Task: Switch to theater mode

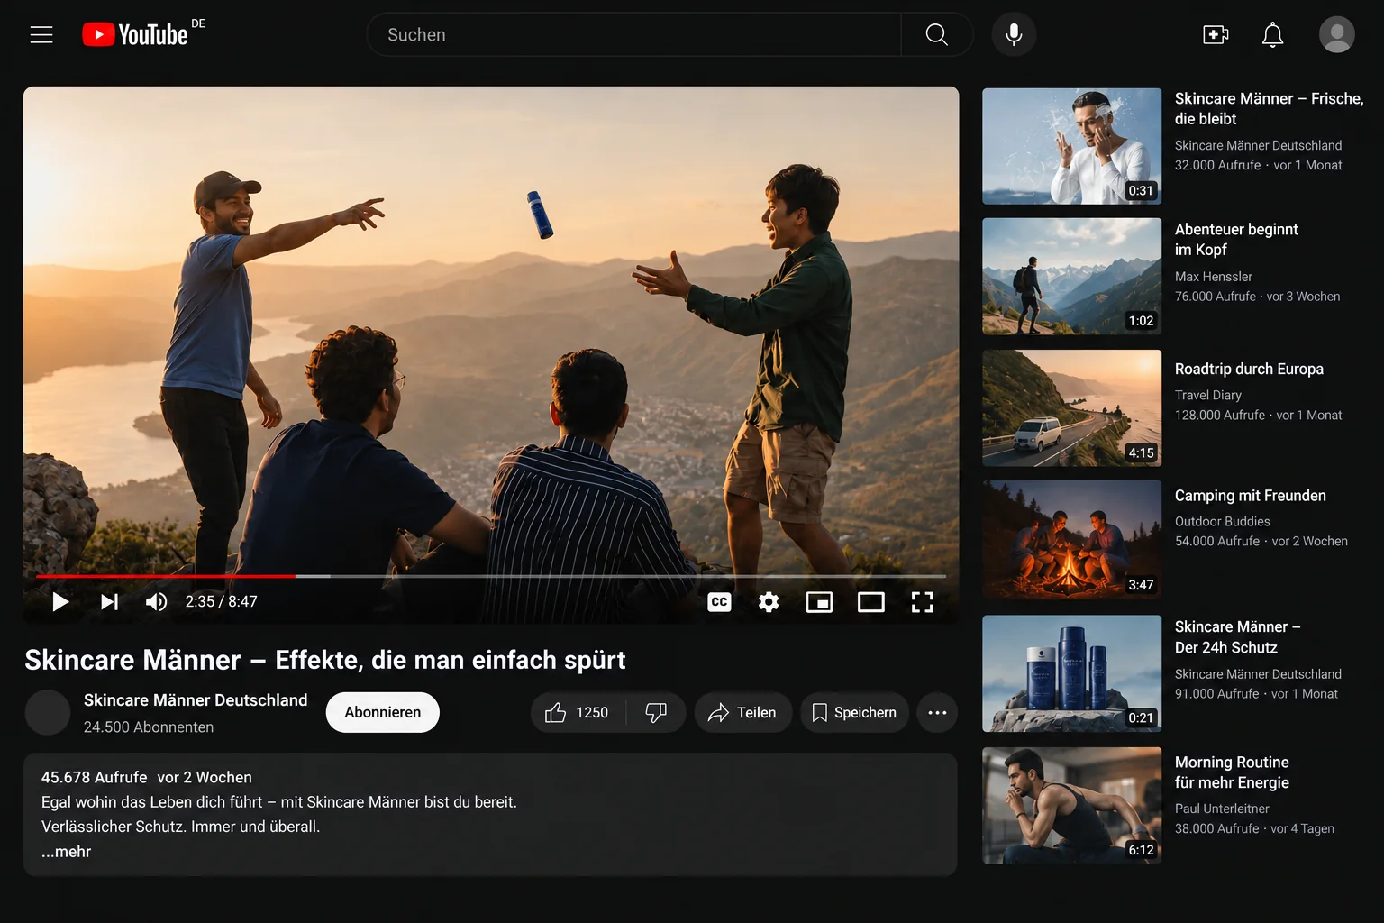Action: point(870,601)
